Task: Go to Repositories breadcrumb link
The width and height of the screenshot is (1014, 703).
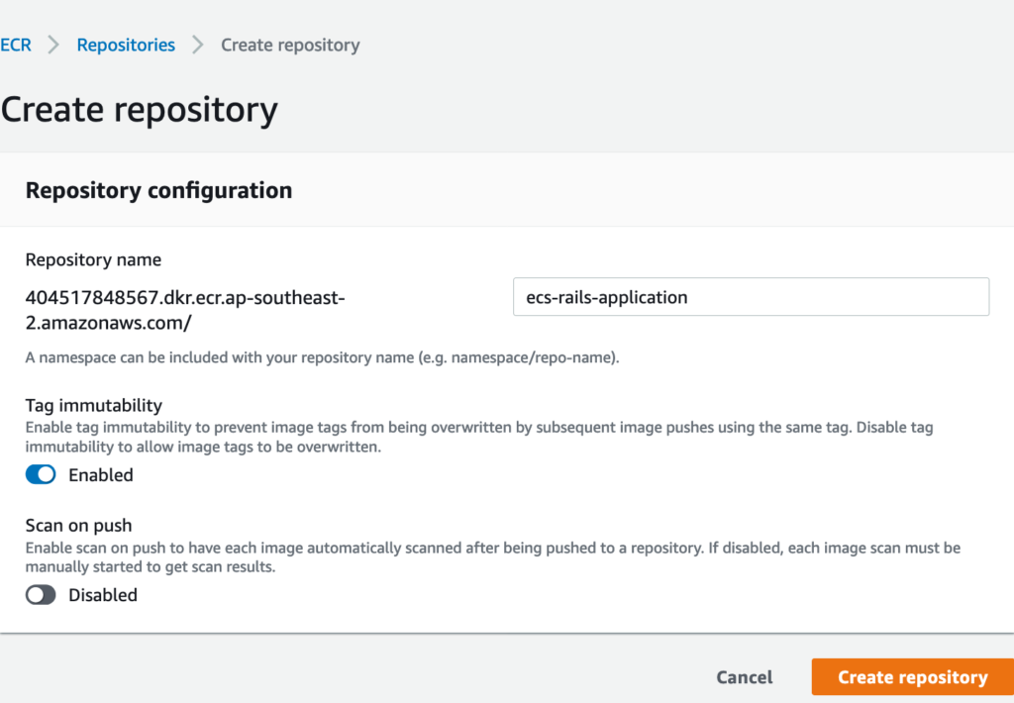Action: [126, 45]
